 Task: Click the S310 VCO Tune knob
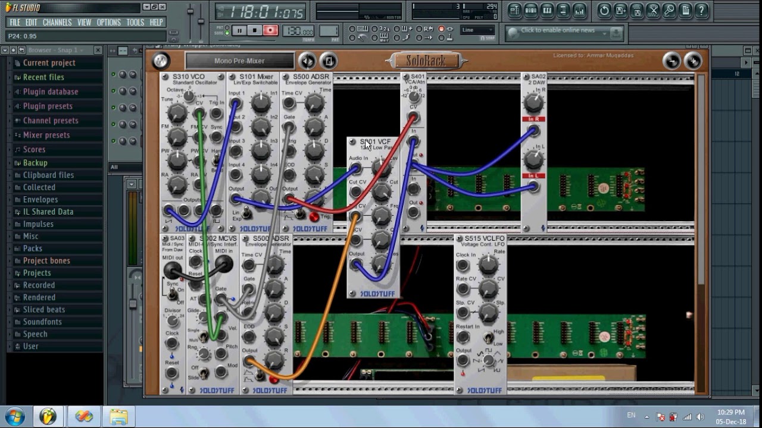[177, 113]
